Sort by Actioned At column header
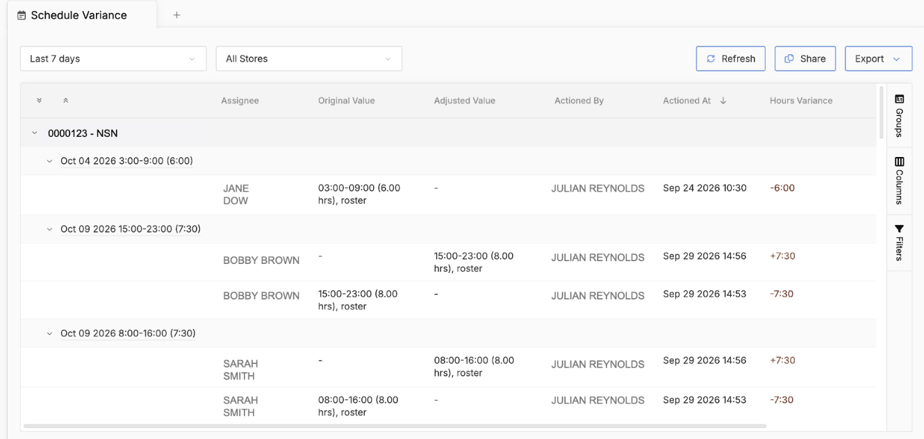 point(687,101)
